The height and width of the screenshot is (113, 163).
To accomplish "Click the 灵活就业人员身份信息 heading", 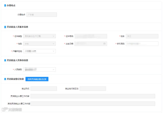I will point(17,60).
